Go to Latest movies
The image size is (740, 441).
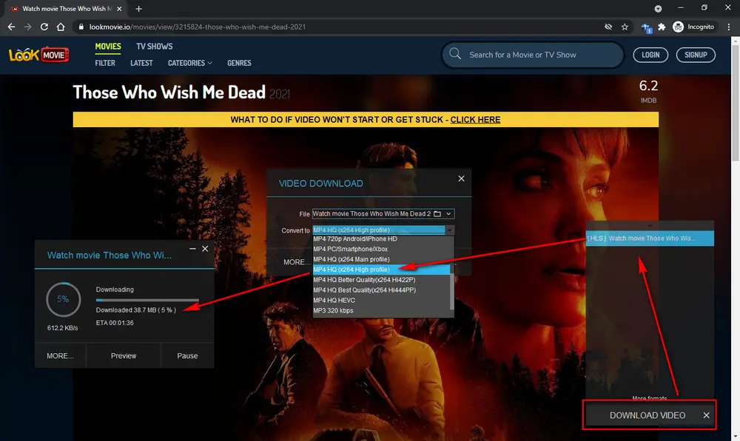click(x=141, y=63)
